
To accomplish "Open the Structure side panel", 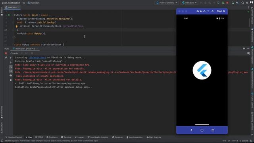I will tap(2, 128).
